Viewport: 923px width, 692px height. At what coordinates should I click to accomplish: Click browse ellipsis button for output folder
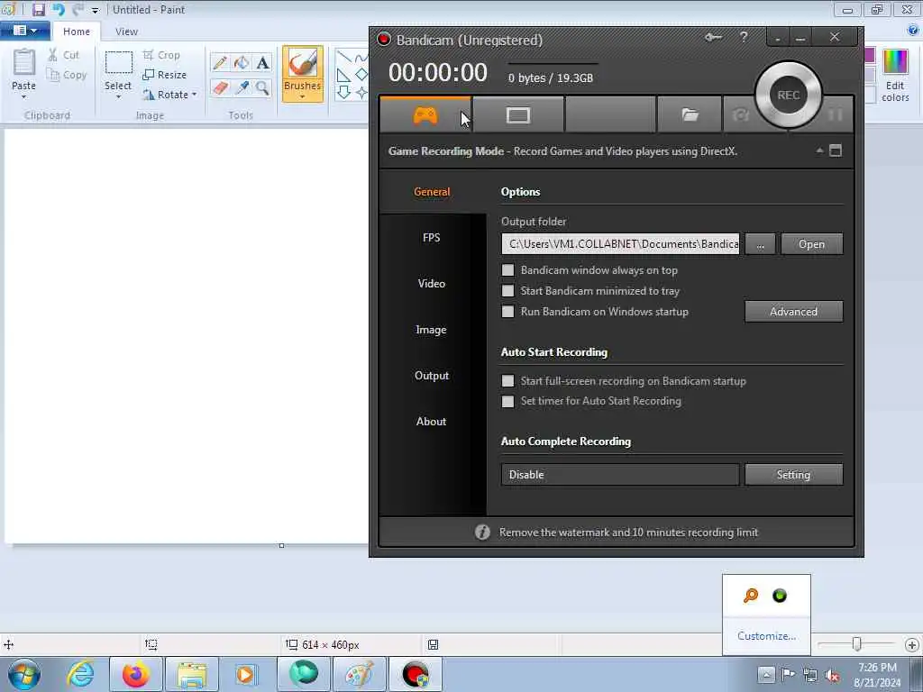(x=760, y=244)
